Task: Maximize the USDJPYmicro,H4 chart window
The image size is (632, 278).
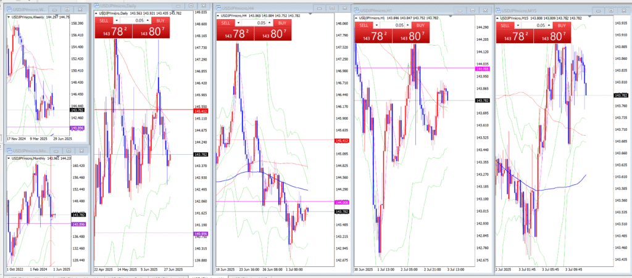Action: [331, 7]
